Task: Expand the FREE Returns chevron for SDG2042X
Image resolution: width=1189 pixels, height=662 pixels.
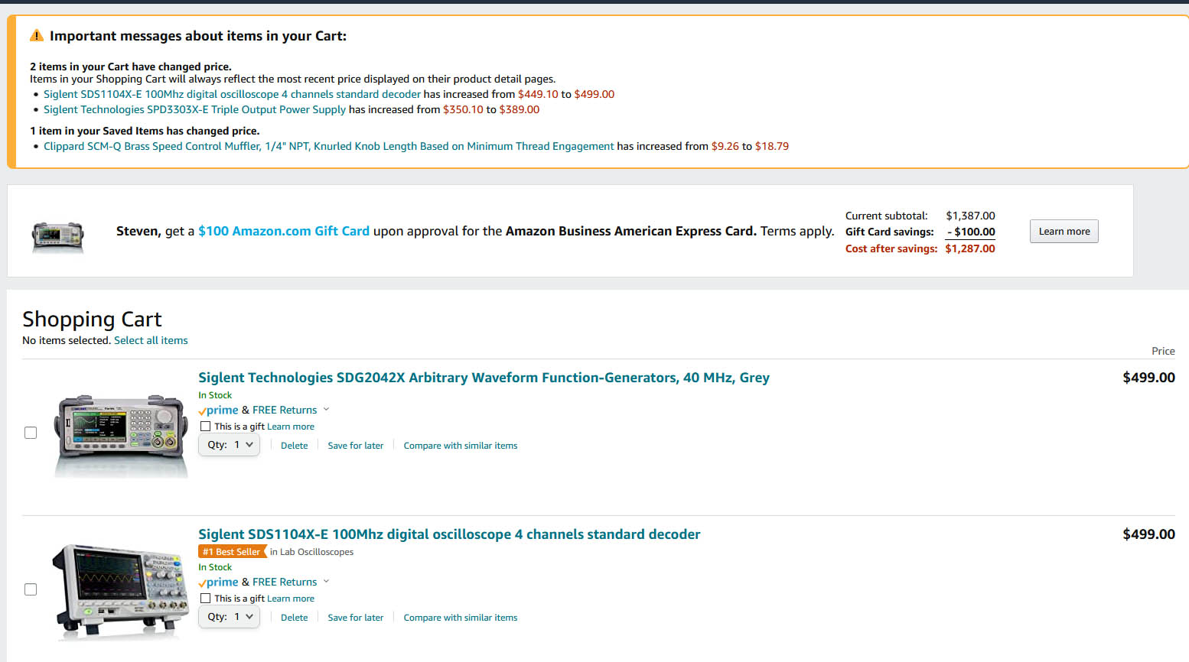Action: click(x=326, y=410)
